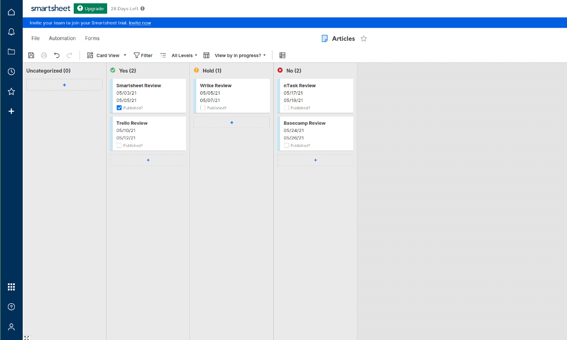Add a card to the Uncategorized lane
The height and width of the screenshot is (340, 567).
(x=65, y=85)
